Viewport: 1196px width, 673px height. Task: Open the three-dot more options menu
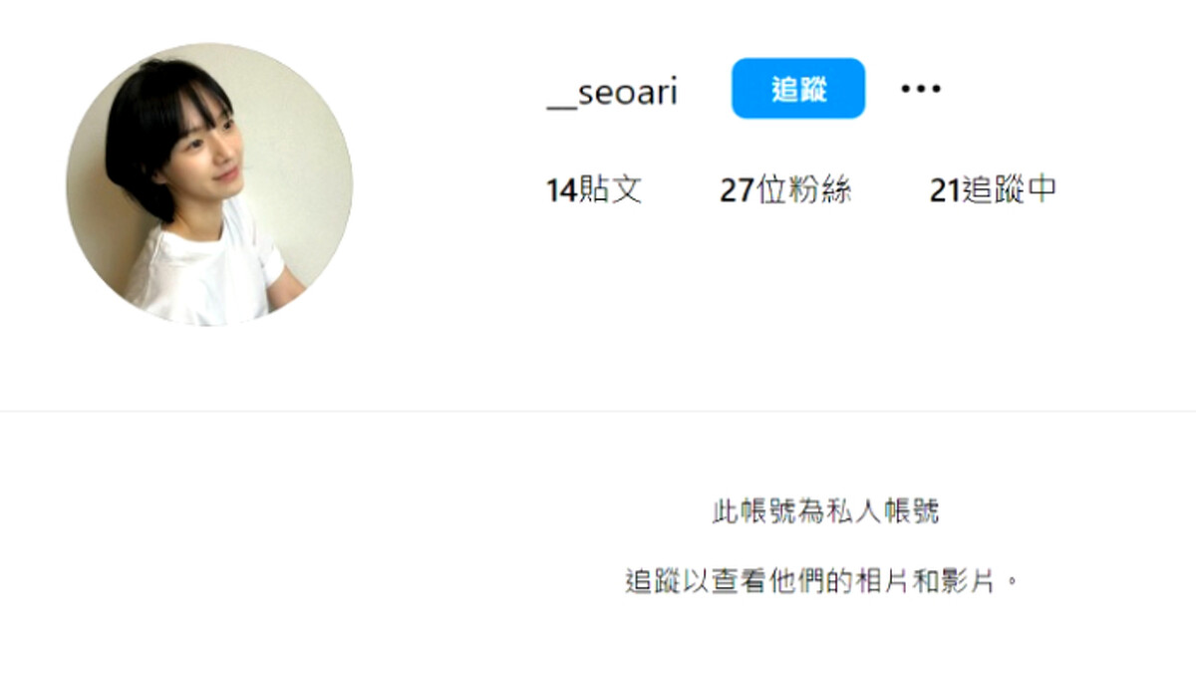[x=920, y=89]
